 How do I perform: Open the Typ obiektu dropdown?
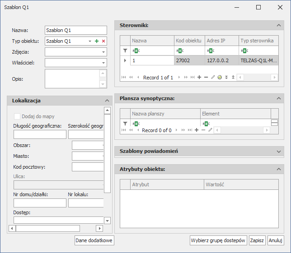pyautogui.click(x=90, y=41)
